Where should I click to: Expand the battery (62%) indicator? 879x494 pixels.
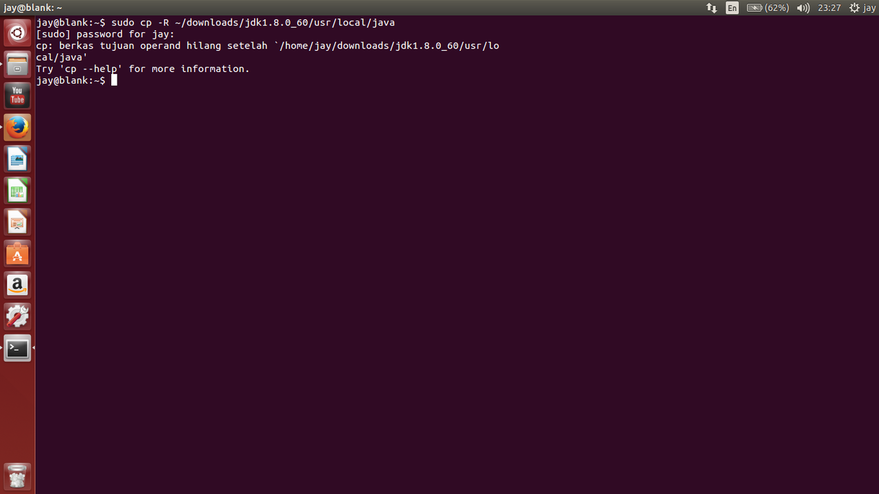click(767, 8)
